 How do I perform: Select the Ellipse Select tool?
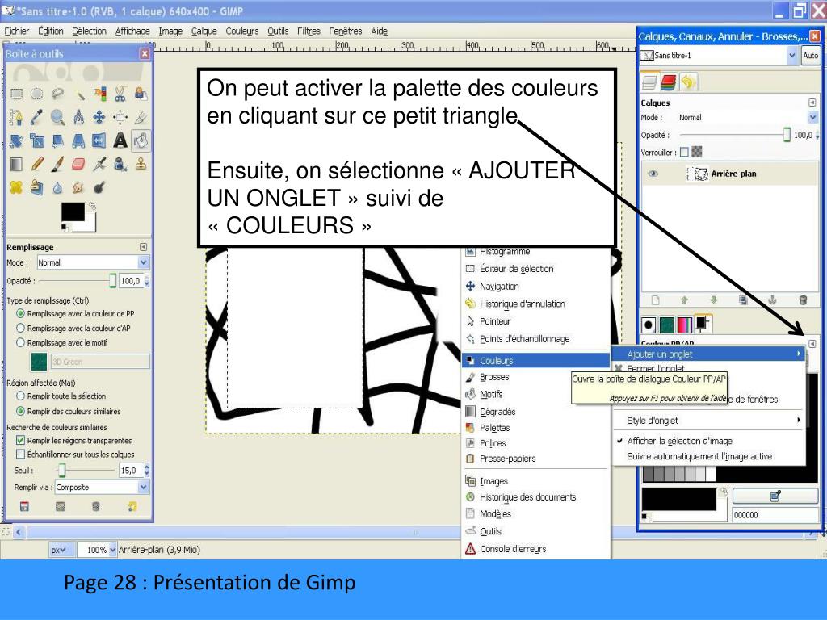click(x=36, y=94)
